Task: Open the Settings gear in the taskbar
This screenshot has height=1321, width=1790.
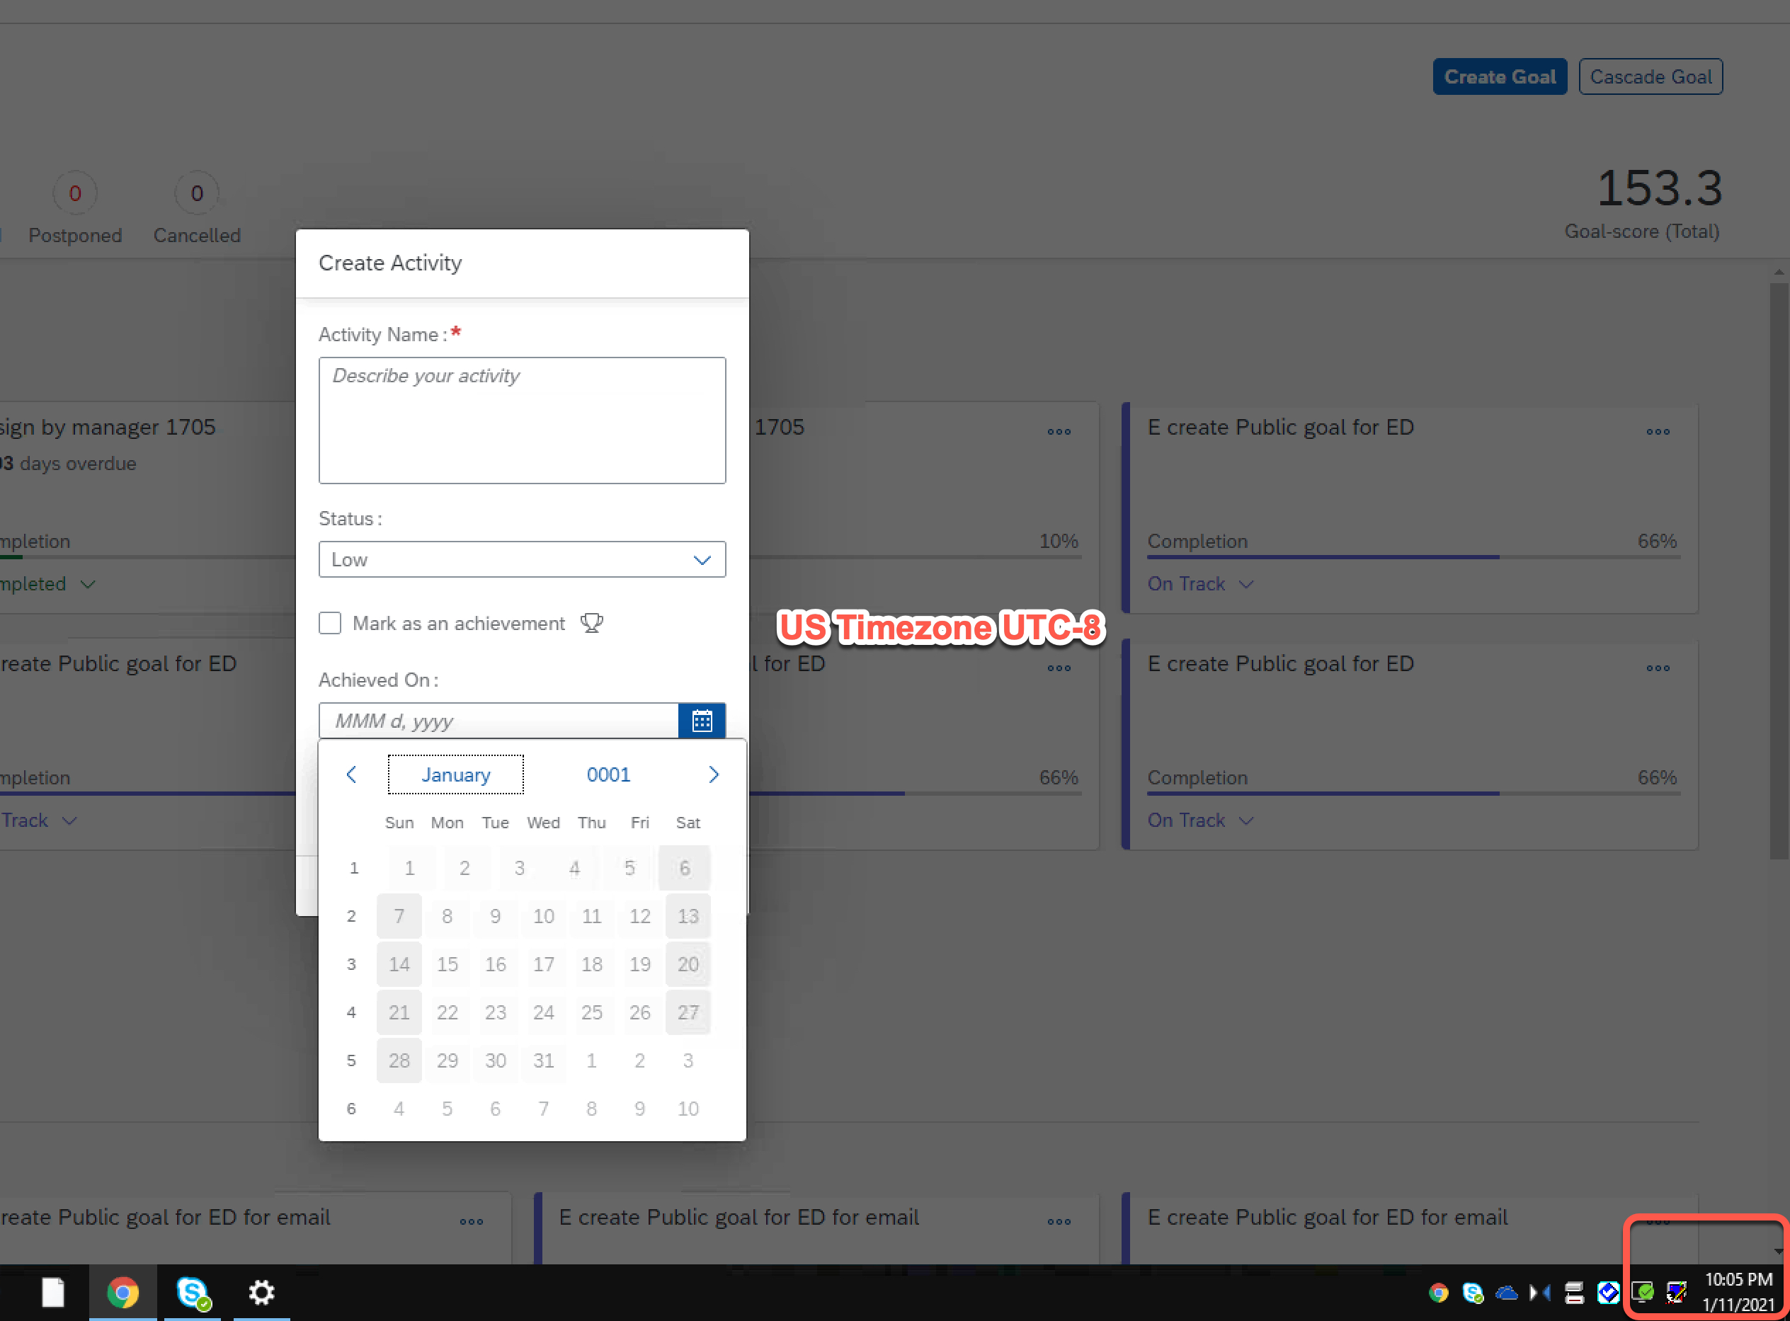Action: pyautogui.click(x=261, y=1292)
